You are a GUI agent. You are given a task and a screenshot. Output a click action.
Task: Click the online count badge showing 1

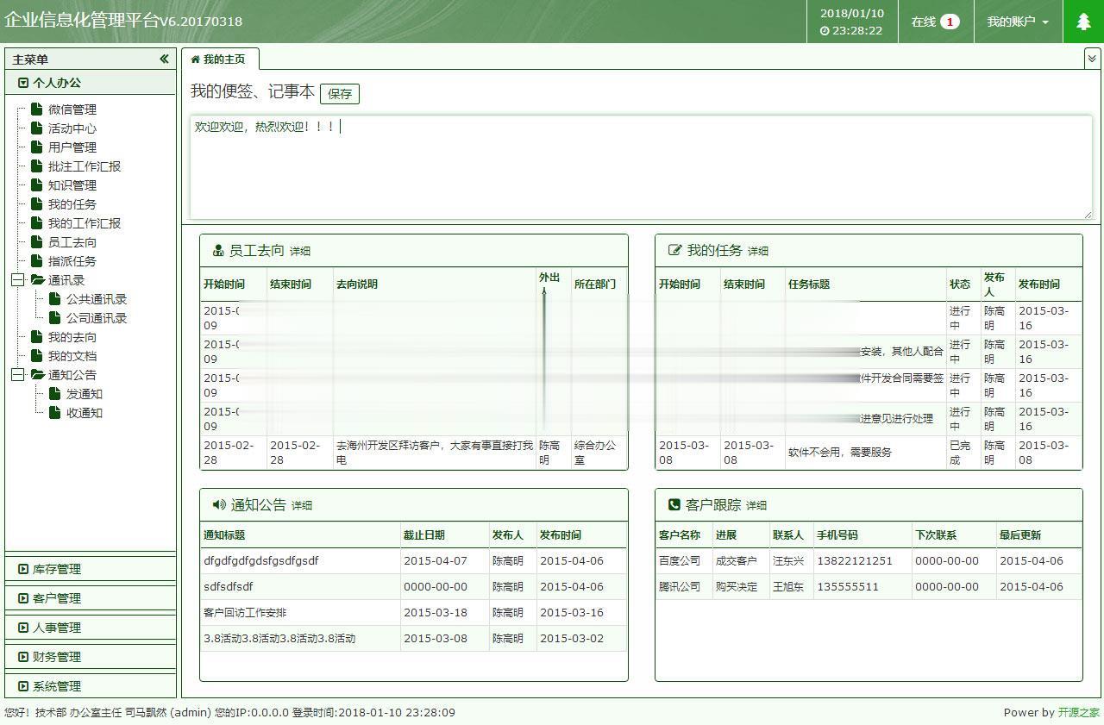tap(950, 22)
